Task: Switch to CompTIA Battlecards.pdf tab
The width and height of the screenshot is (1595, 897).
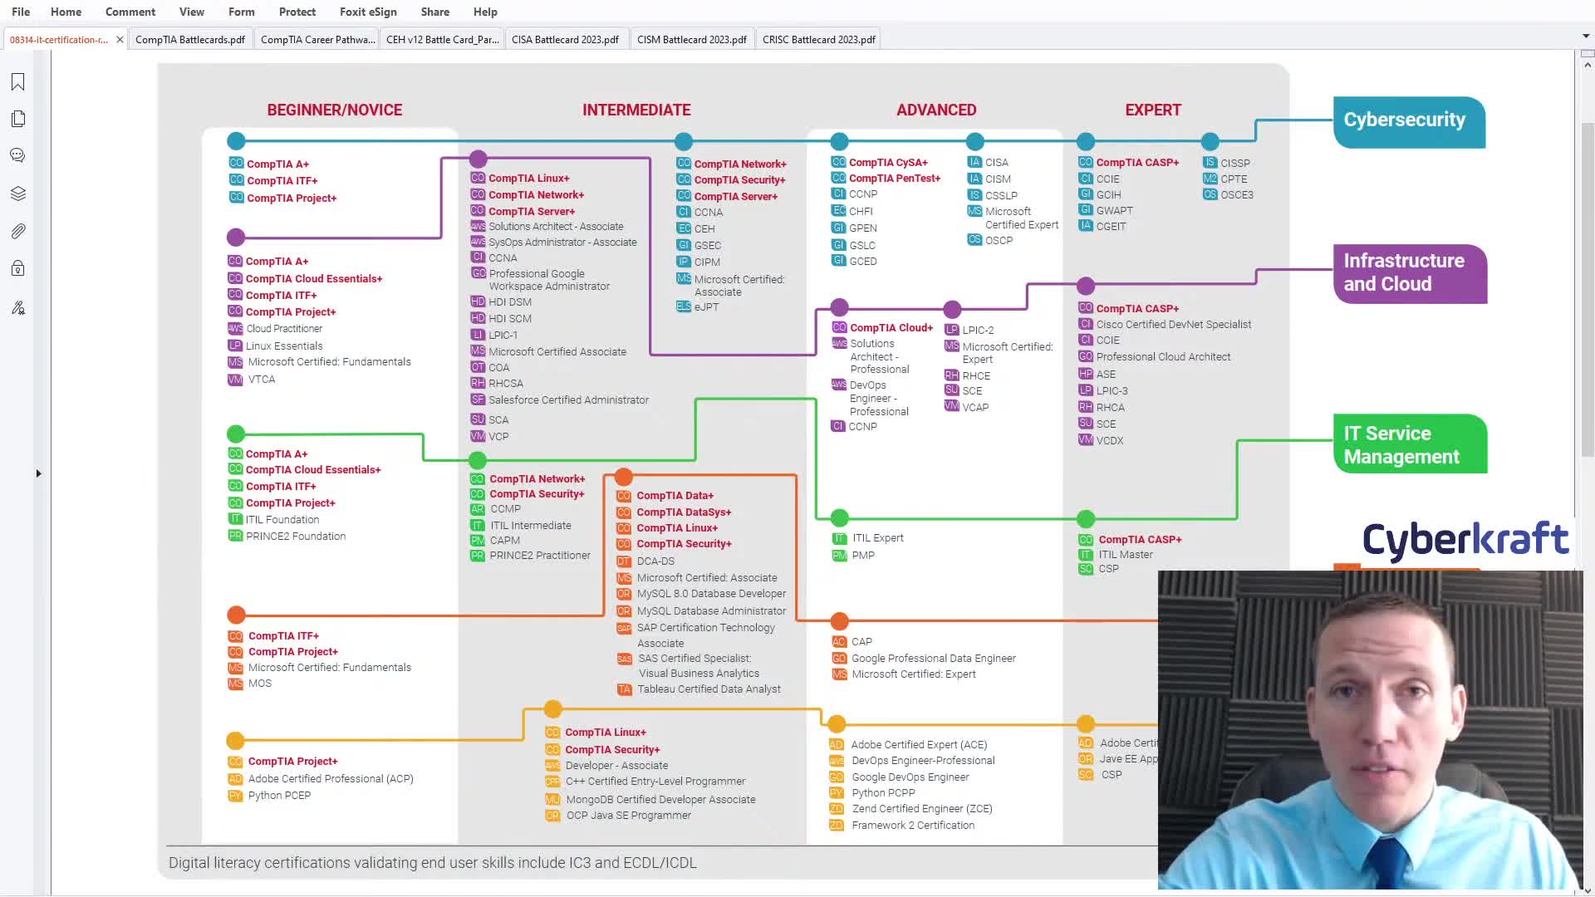Action: [x=189, y=39]
